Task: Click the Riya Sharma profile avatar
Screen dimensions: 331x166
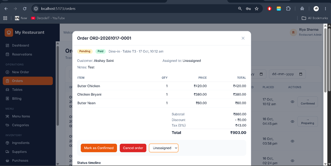Action: click(x=293, y=33)
